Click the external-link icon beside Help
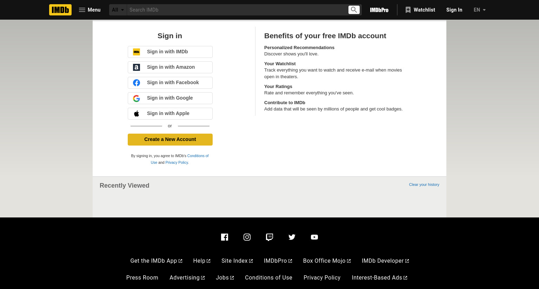The image size is (539, 289). click(208, 261)
